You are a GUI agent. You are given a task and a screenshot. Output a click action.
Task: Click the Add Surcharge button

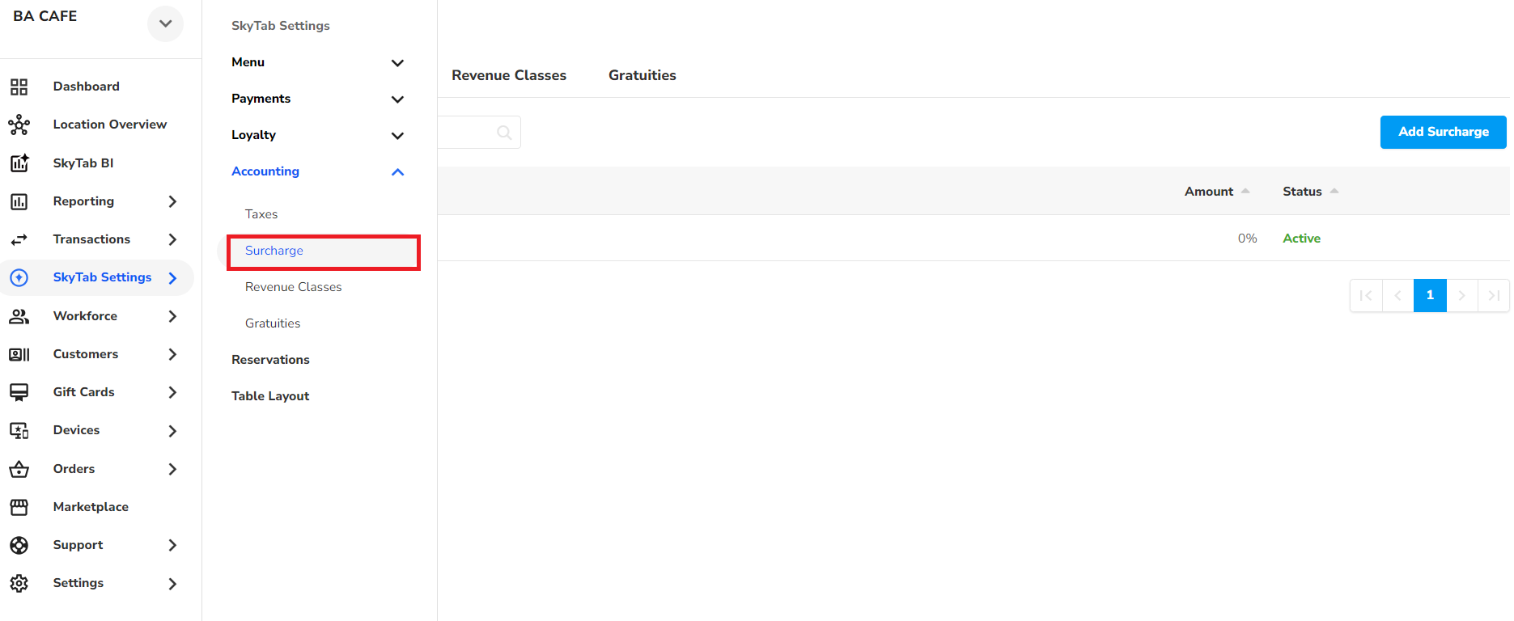click(x=1443, y=132)
